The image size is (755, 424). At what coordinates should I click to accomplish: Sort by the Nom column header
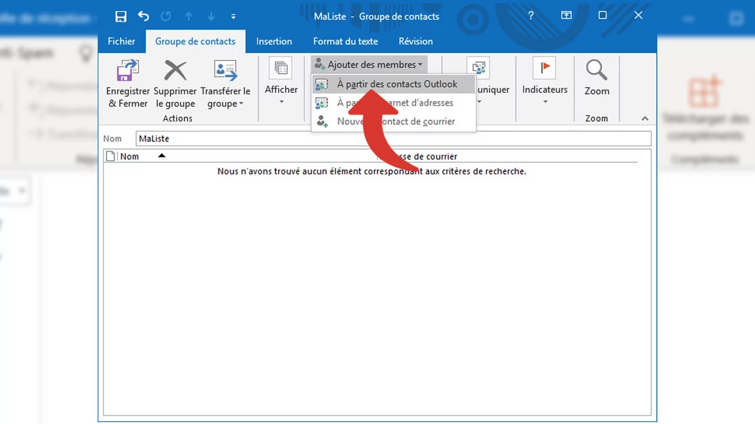click(130, 156)
